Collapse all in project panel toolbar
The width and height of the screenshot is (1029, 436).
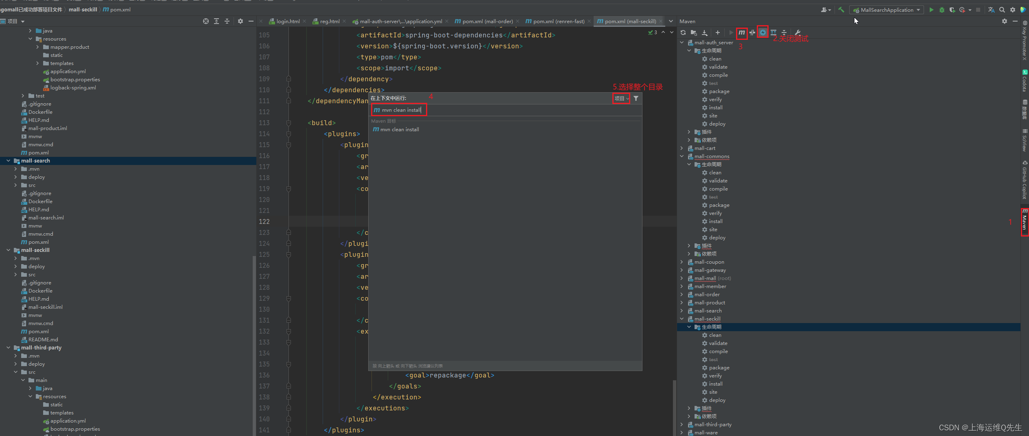click(227, 21)
